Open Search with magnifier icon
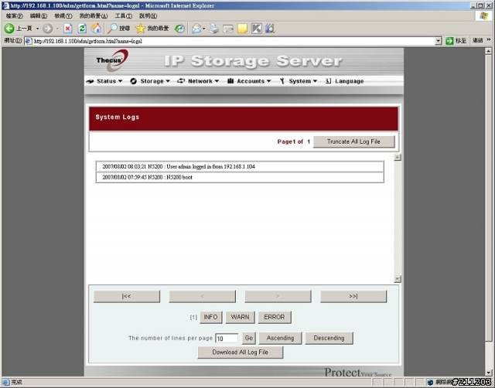 pos(112,29)
